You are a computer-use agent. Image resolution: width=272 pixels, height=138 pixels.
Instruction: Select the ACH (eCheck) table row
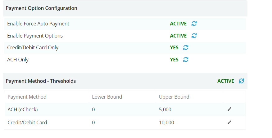[x=125, y=109]
